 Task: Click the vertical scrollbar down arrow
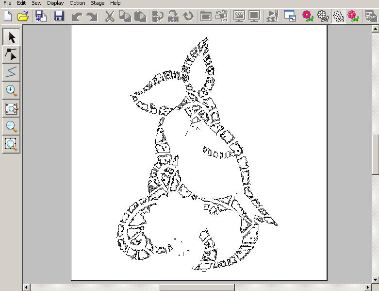[375, 279]
